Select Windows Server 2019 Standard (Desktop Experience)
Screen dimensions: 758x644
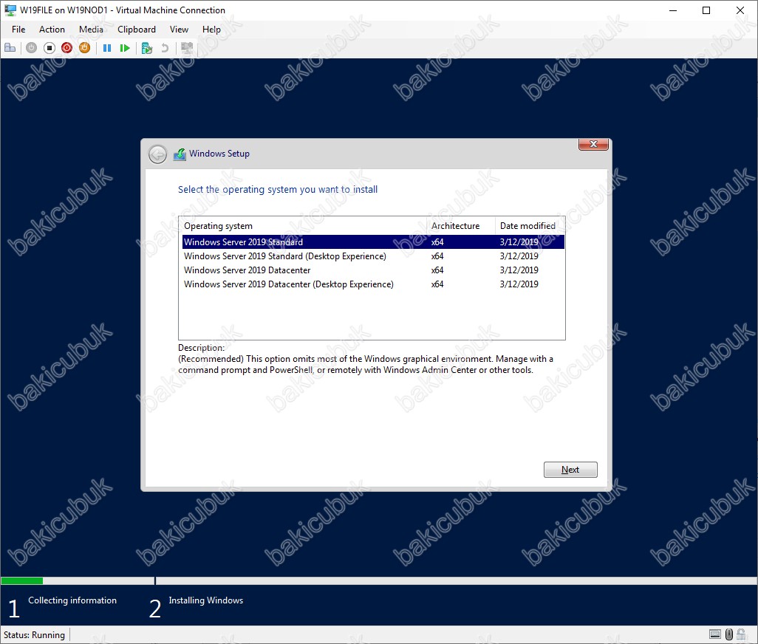(x=373, y=256)
